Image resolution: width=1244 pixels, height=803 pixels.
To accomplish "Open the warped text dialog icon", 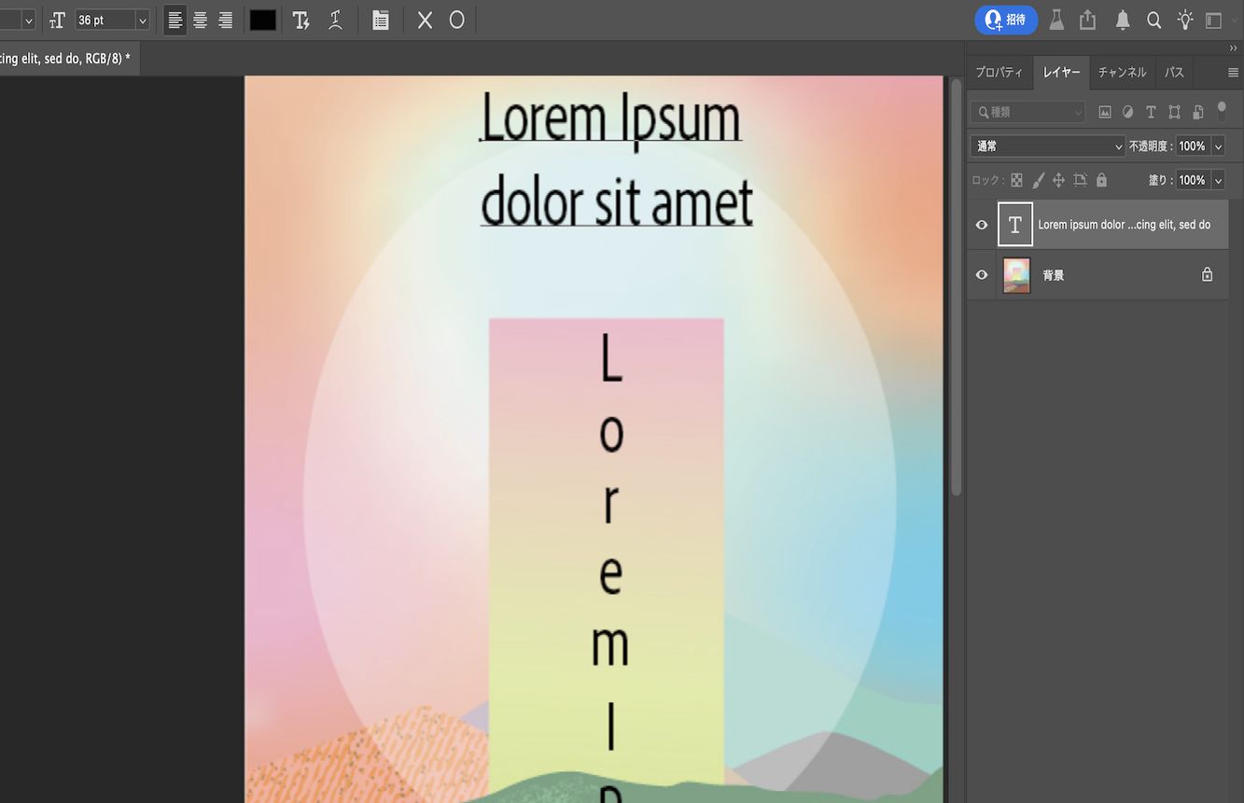I will click(333, 20).
